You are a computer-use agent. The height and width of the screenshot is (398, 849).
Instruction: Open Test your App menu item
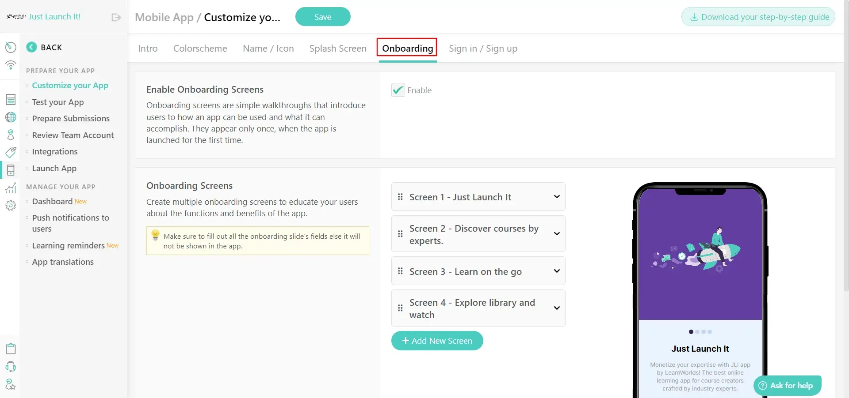click(58, 102)
